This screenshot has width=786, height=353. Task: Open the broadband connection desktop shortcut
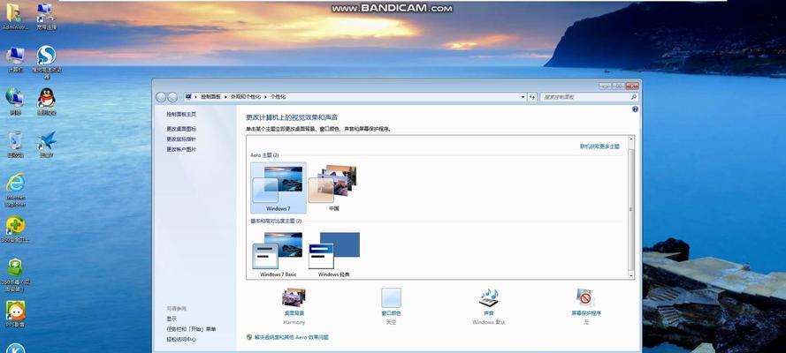point(46,16)
